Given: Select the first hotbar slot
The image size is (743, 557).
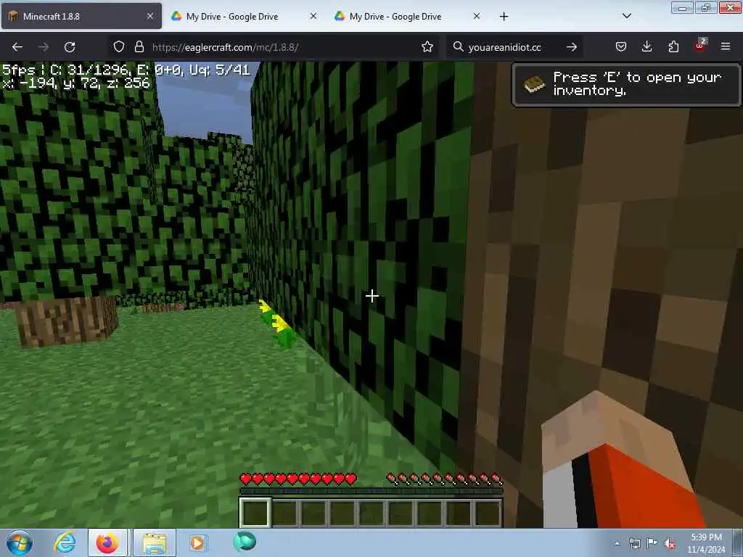Looking at the screenshot, I should click(x=255, y=512).
